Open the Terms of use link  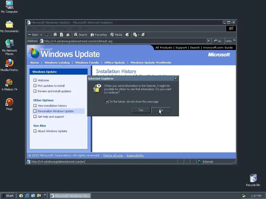tap(113, 155)
